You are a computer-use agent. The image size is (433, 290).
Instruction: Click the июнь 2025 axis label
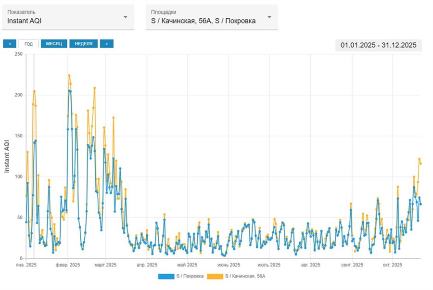click(228, 265)
